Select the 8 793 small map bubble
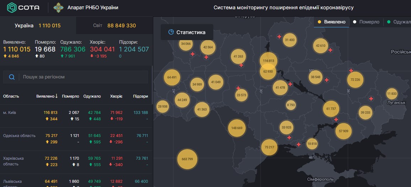This screenshot has height=187, width=411. coord(291,105)
